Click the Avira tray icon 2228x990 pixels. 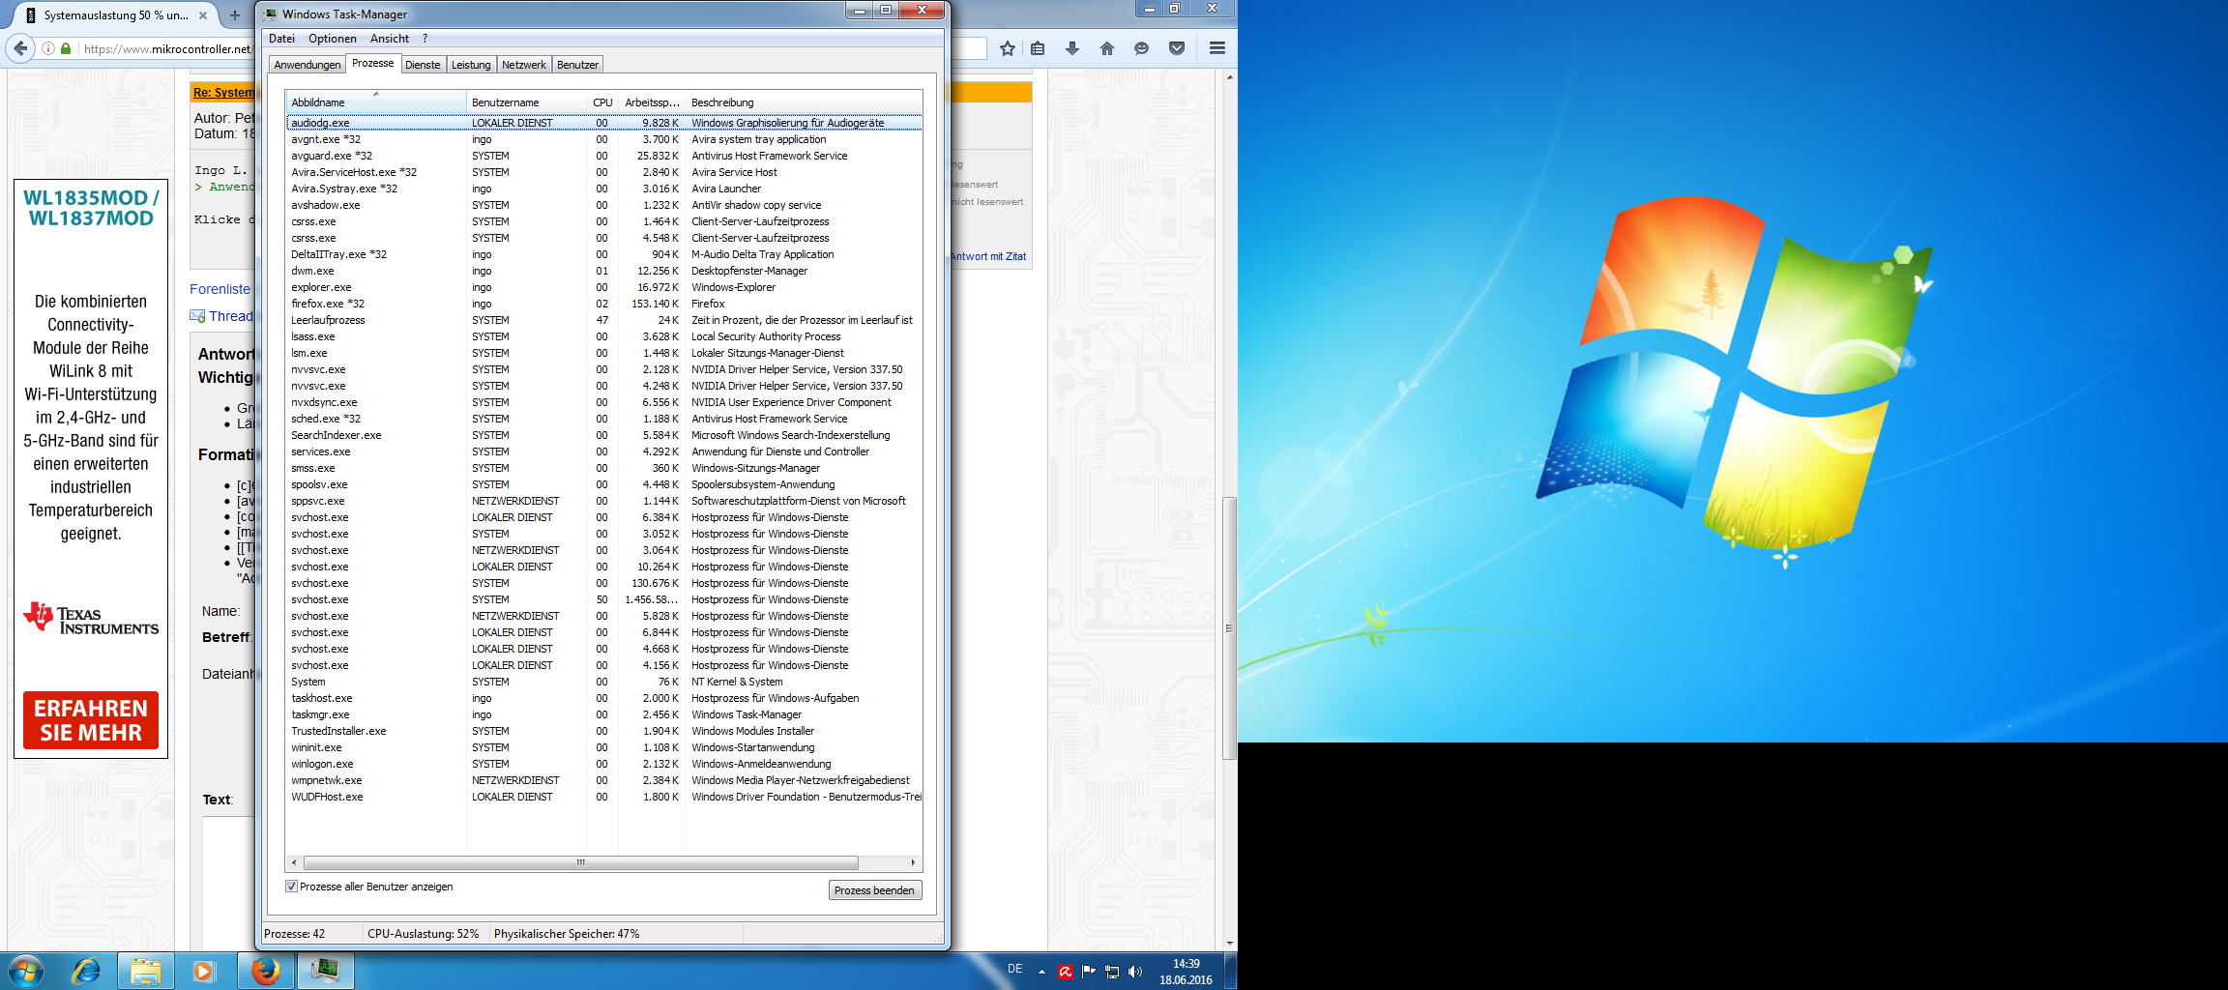click(x=1065, y=972)
